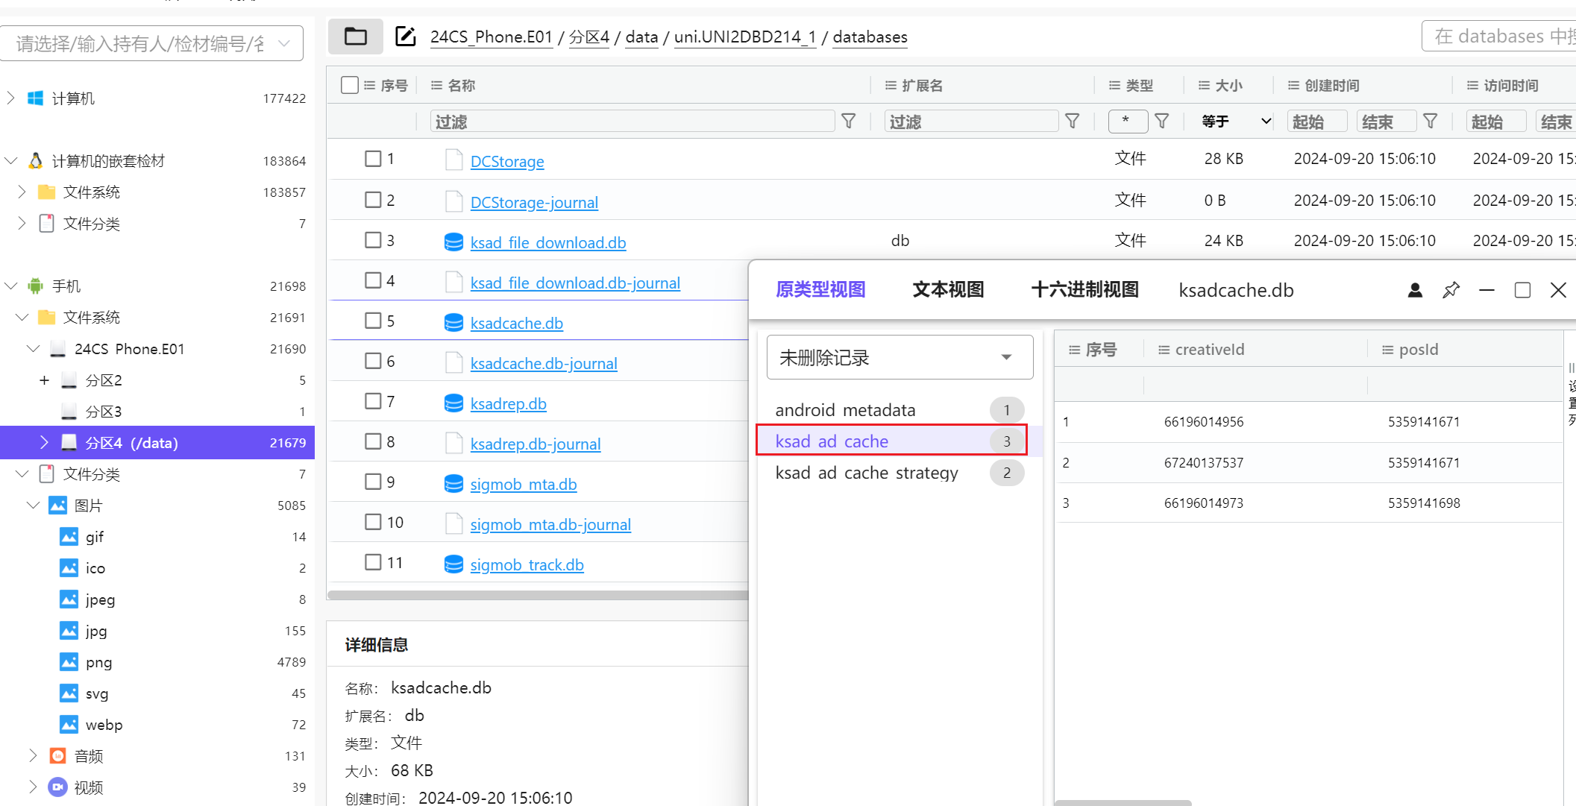Click the extension column filter funnel icon

tap(1073, 122)
